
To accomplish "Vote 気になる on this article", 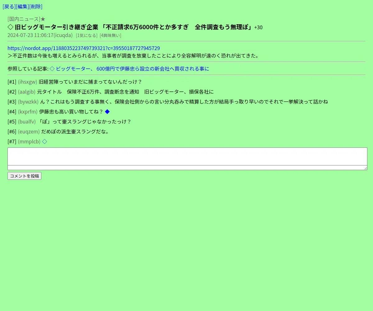I will click(87, 35).
